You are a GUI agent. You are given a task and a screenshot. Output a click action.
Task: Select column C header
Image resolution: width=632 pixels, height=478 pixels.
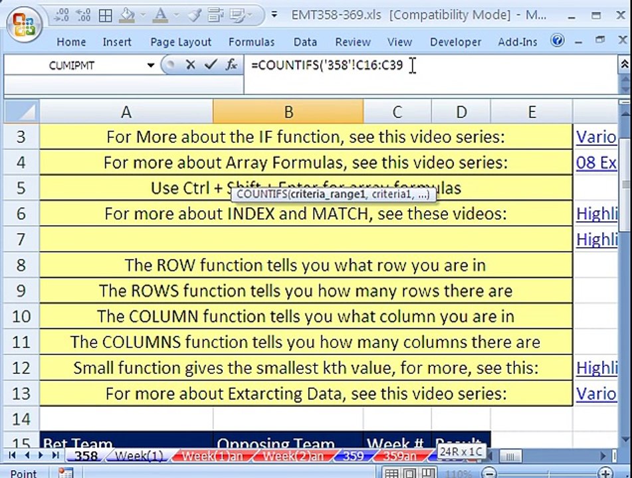tap(397, 112)
